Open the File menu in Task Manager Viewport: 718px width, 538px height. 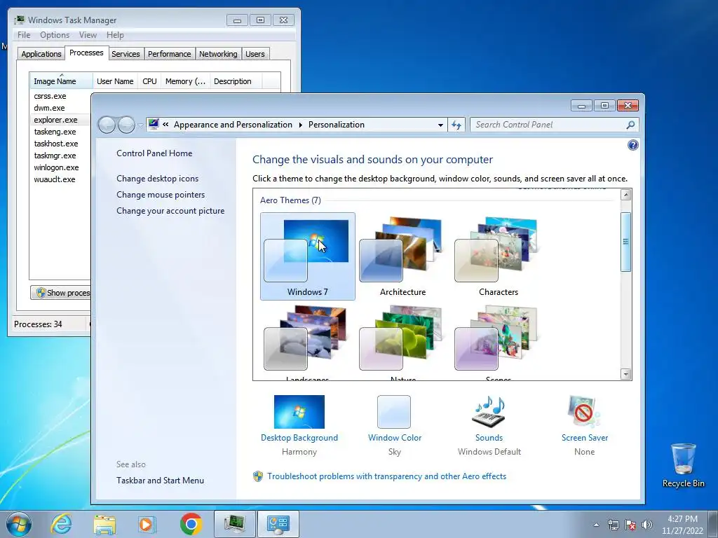(24, 35)
